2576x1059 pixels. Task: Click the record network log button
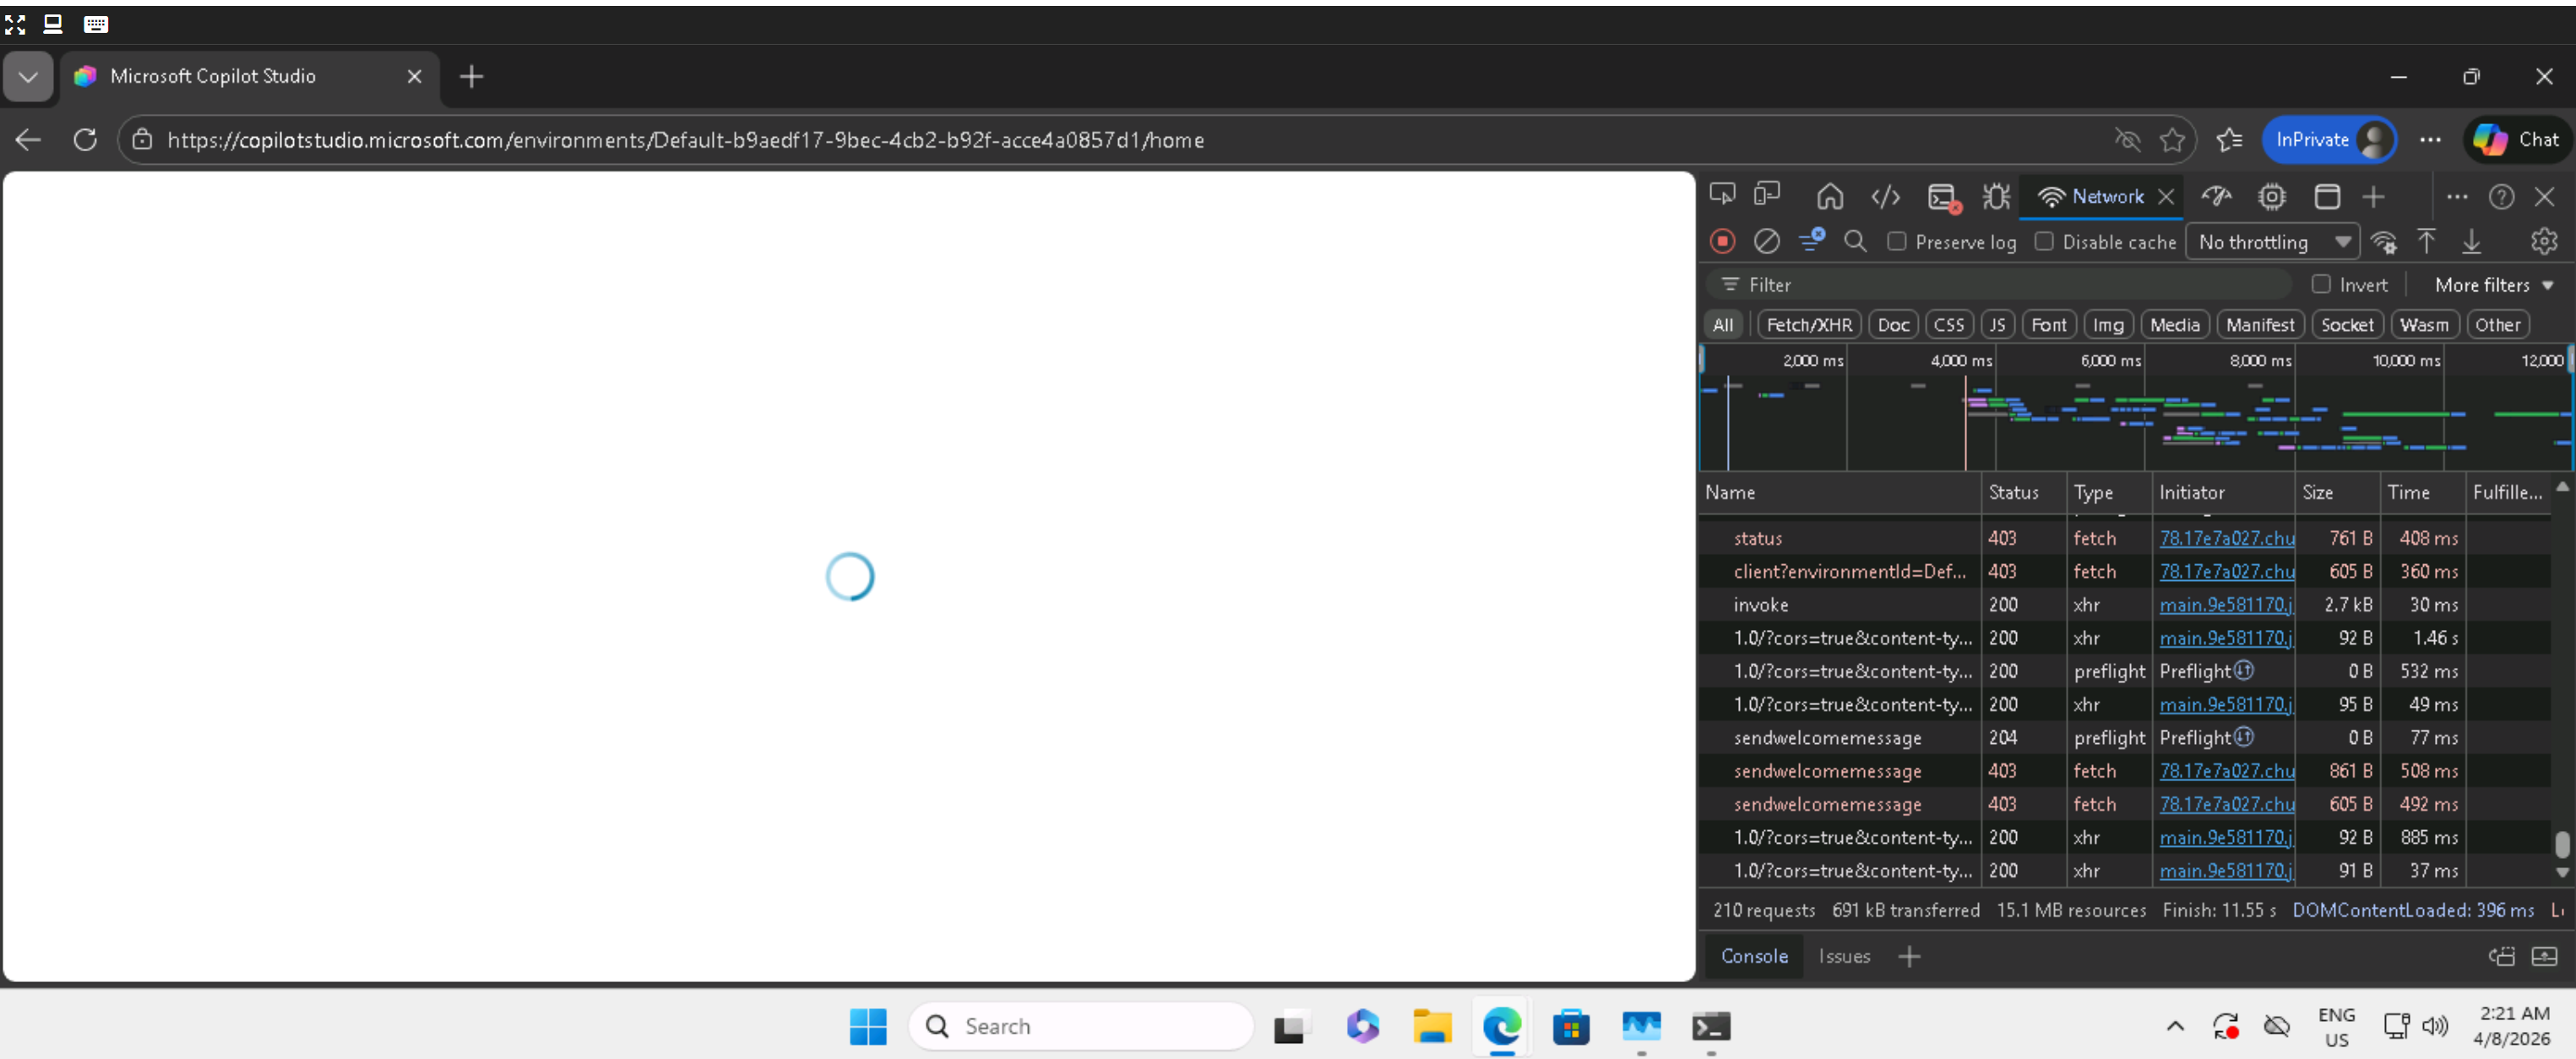[1722, 241]
